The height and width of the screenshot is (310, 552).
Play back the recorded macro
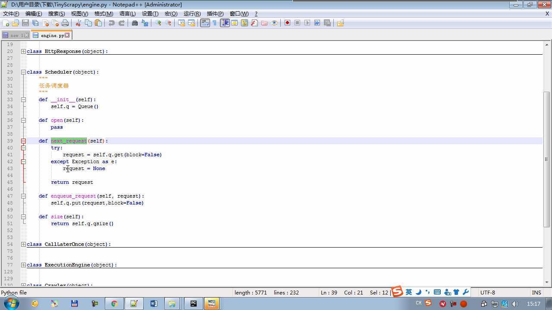307,23
